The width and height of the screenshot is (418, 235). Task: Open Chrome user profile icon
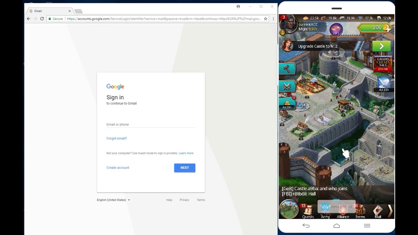pyautogui.click(x=238, y=7)
